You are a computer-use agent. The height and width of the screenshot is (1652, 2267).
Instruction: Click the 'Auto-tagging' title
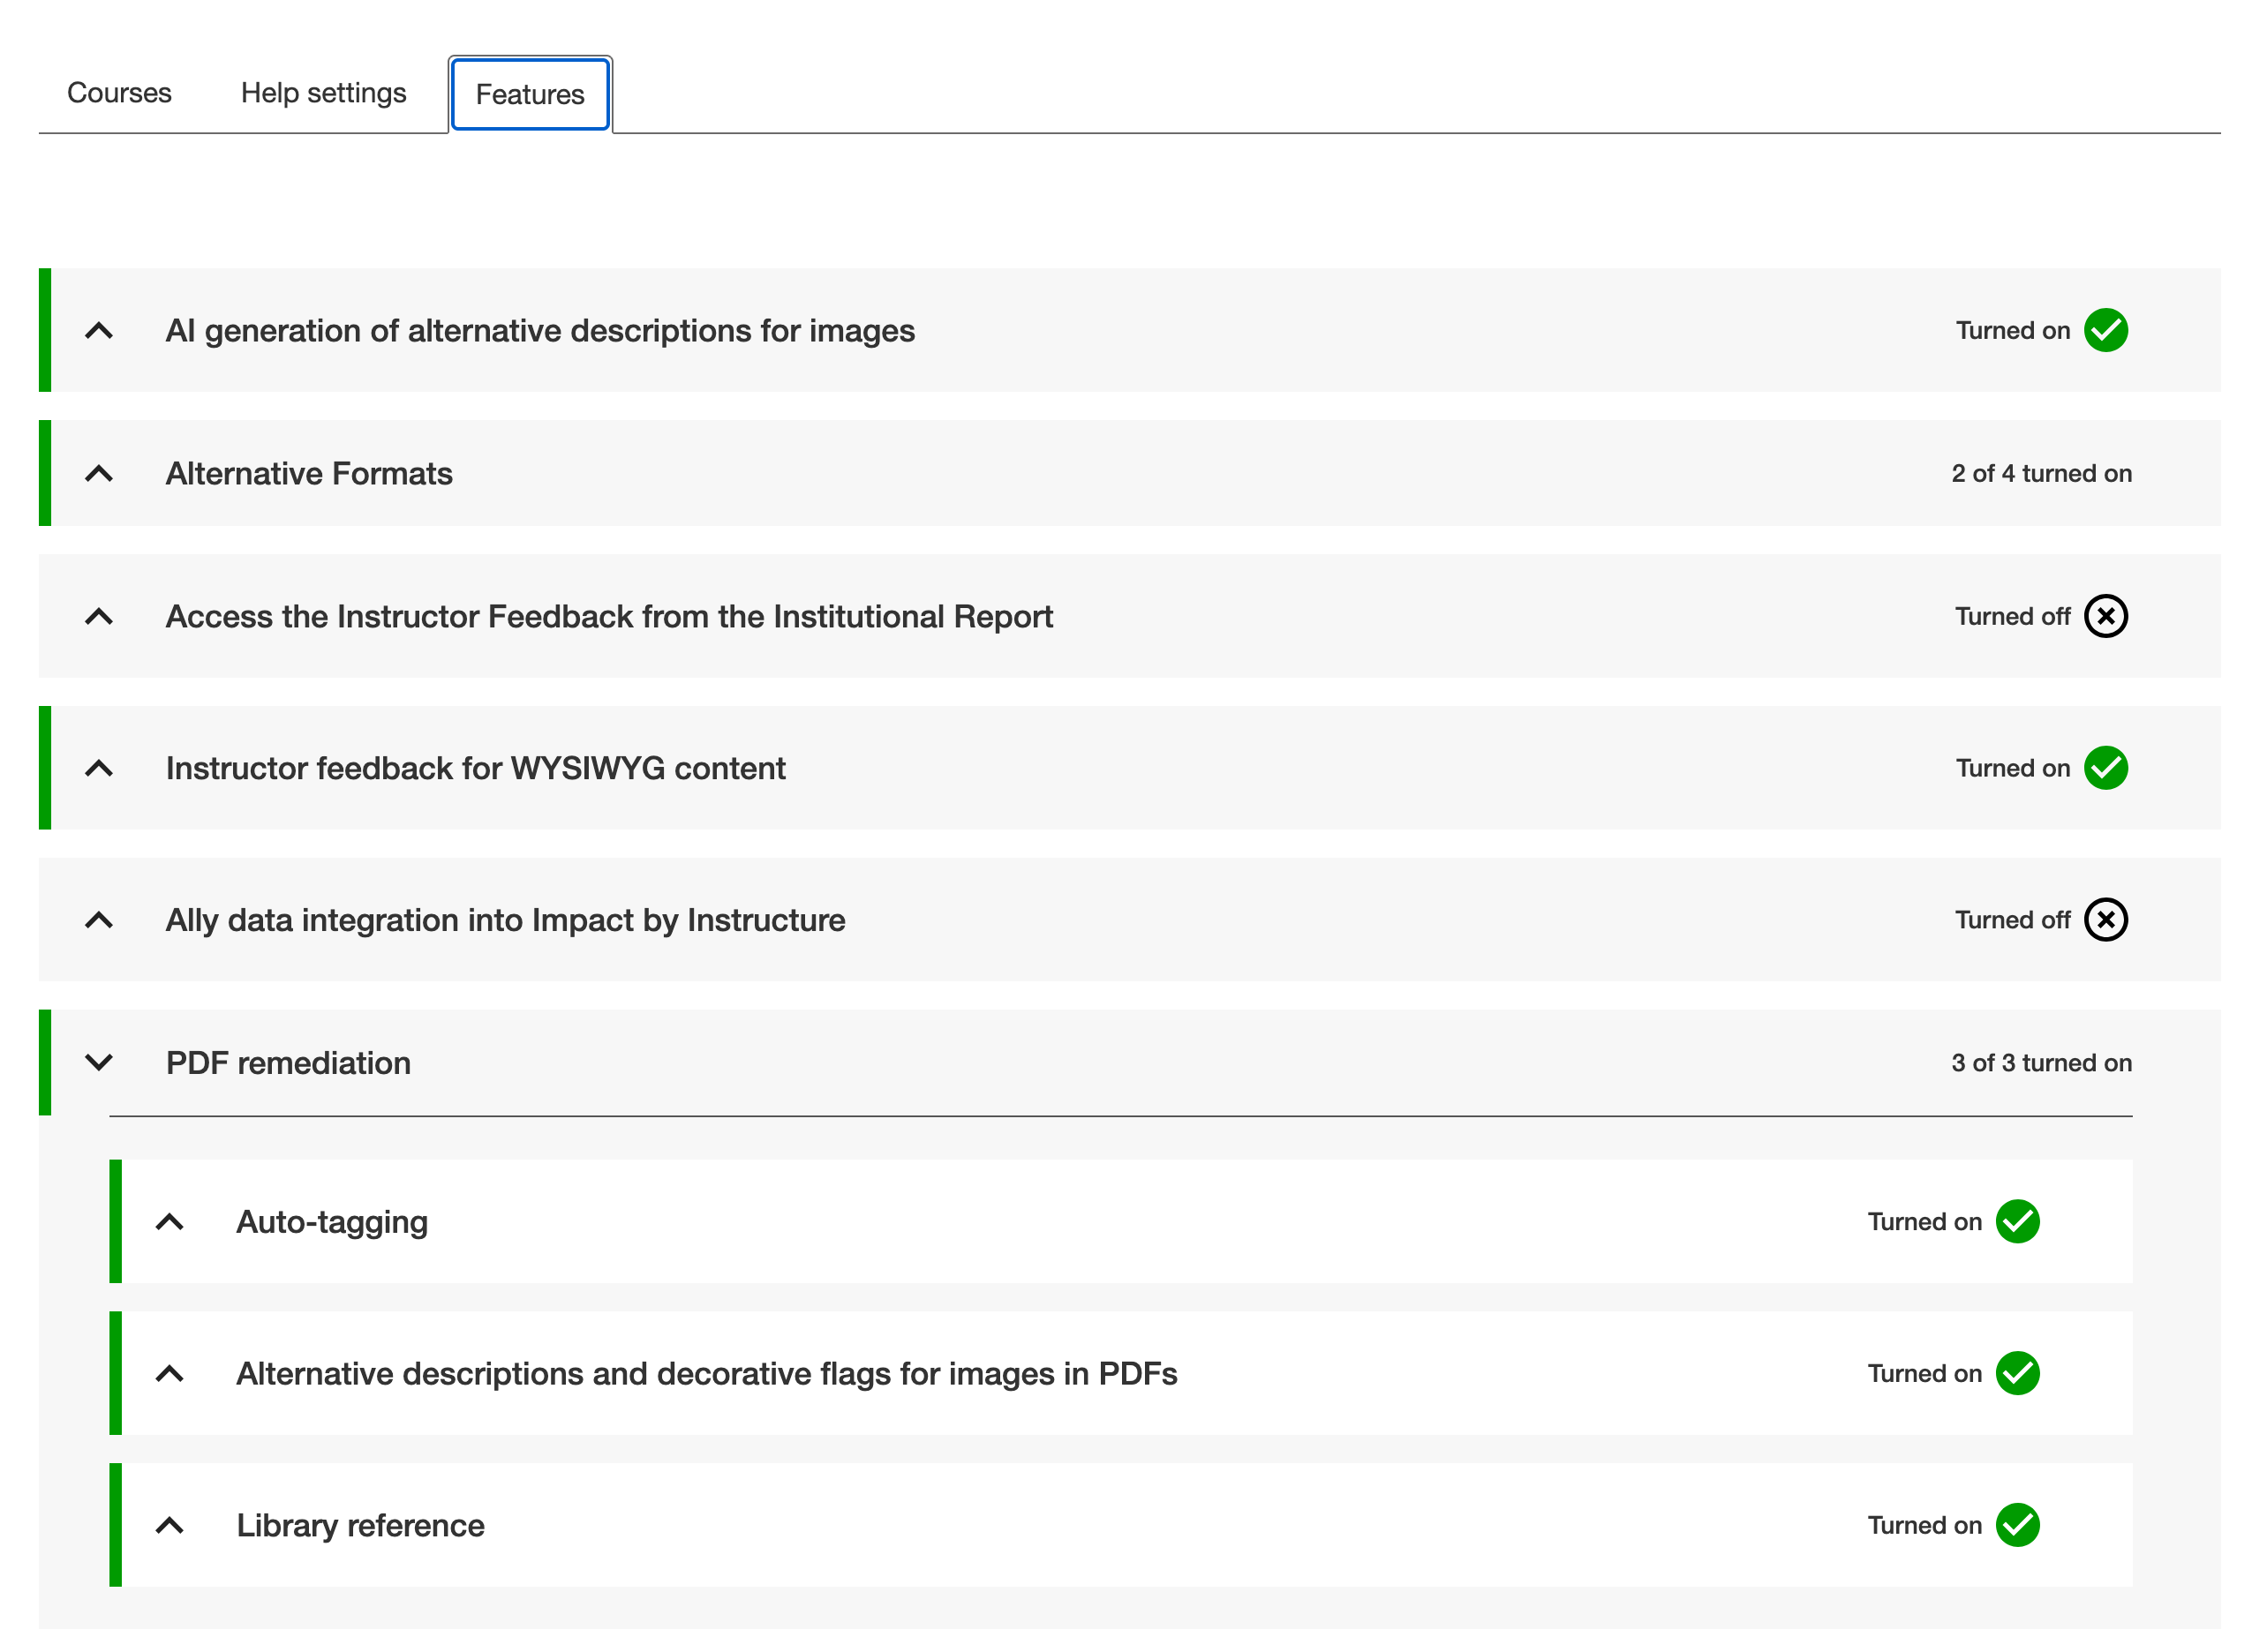(332, 1222)
